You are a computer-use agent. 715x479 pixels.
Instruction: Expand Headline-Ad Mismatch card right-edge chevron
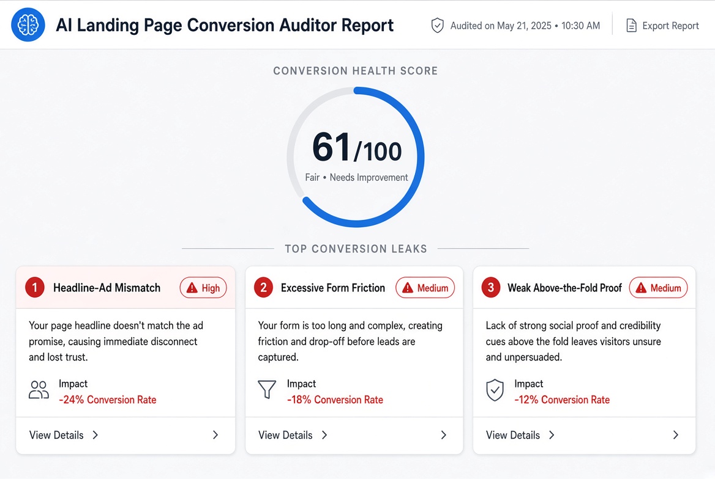pos(215,435)
